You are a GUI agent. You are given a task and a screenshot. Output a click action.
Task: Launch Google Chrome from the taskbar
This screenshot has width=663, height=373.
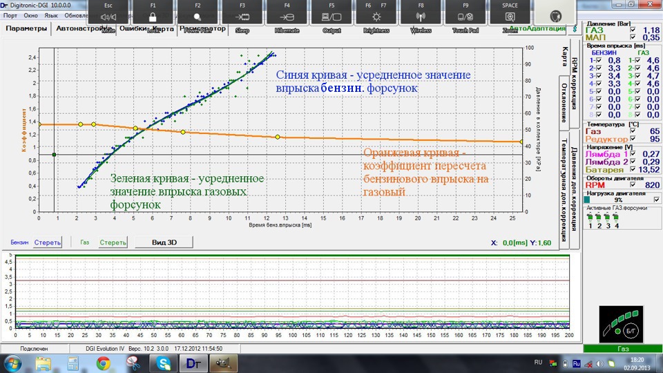click(103, 363)
